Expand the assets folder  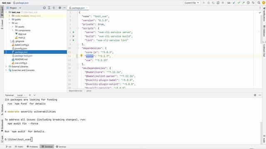[13, 26]
